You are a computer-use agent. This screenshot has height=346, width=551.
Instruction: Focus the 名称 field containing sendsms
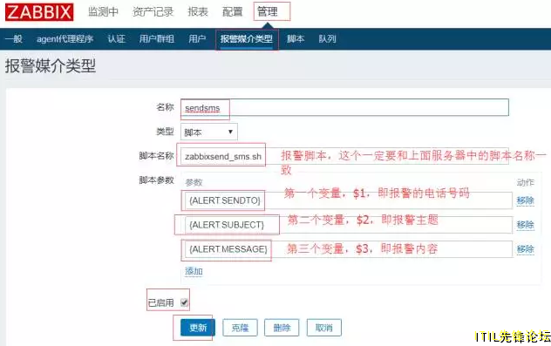click(344, 107)
